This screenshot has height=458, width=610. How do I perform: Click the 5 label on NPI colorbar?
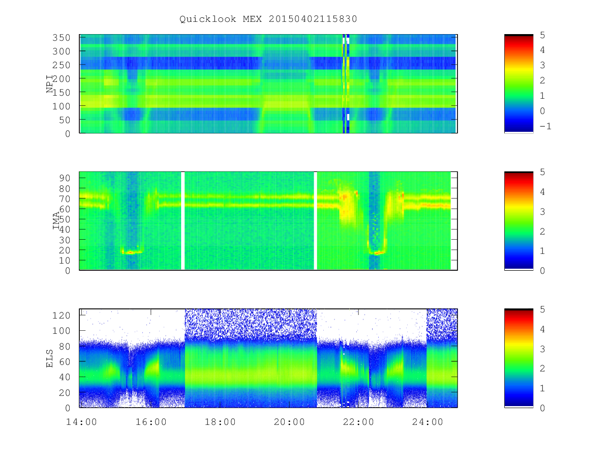click(x=542, y=35)
